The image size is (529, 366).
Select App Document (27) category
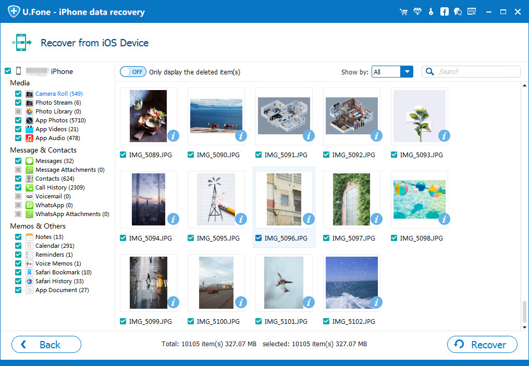tap(62, 290)
